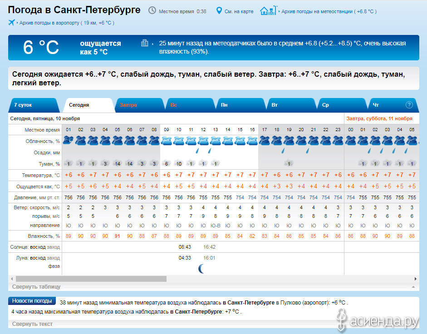Click the Сегодня, пятница, 10 ноября header
This screenshot has width=427, height=334.
click(45, 118)
